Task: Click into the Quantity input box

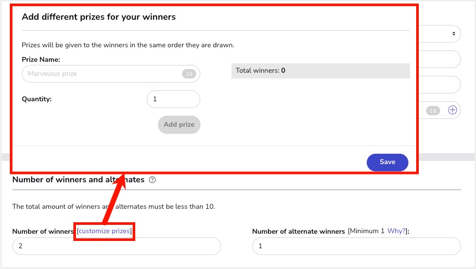Action: point(173,99)
